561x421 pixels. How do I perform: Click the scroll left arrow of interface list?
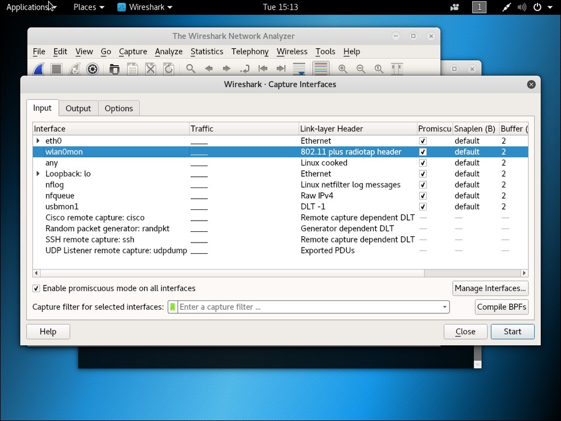coord(36,273)
